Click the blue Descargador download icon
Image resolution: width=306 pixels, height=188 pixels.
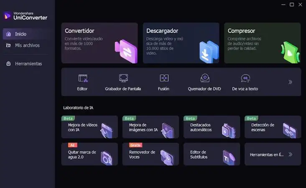(x=209, y=52)
